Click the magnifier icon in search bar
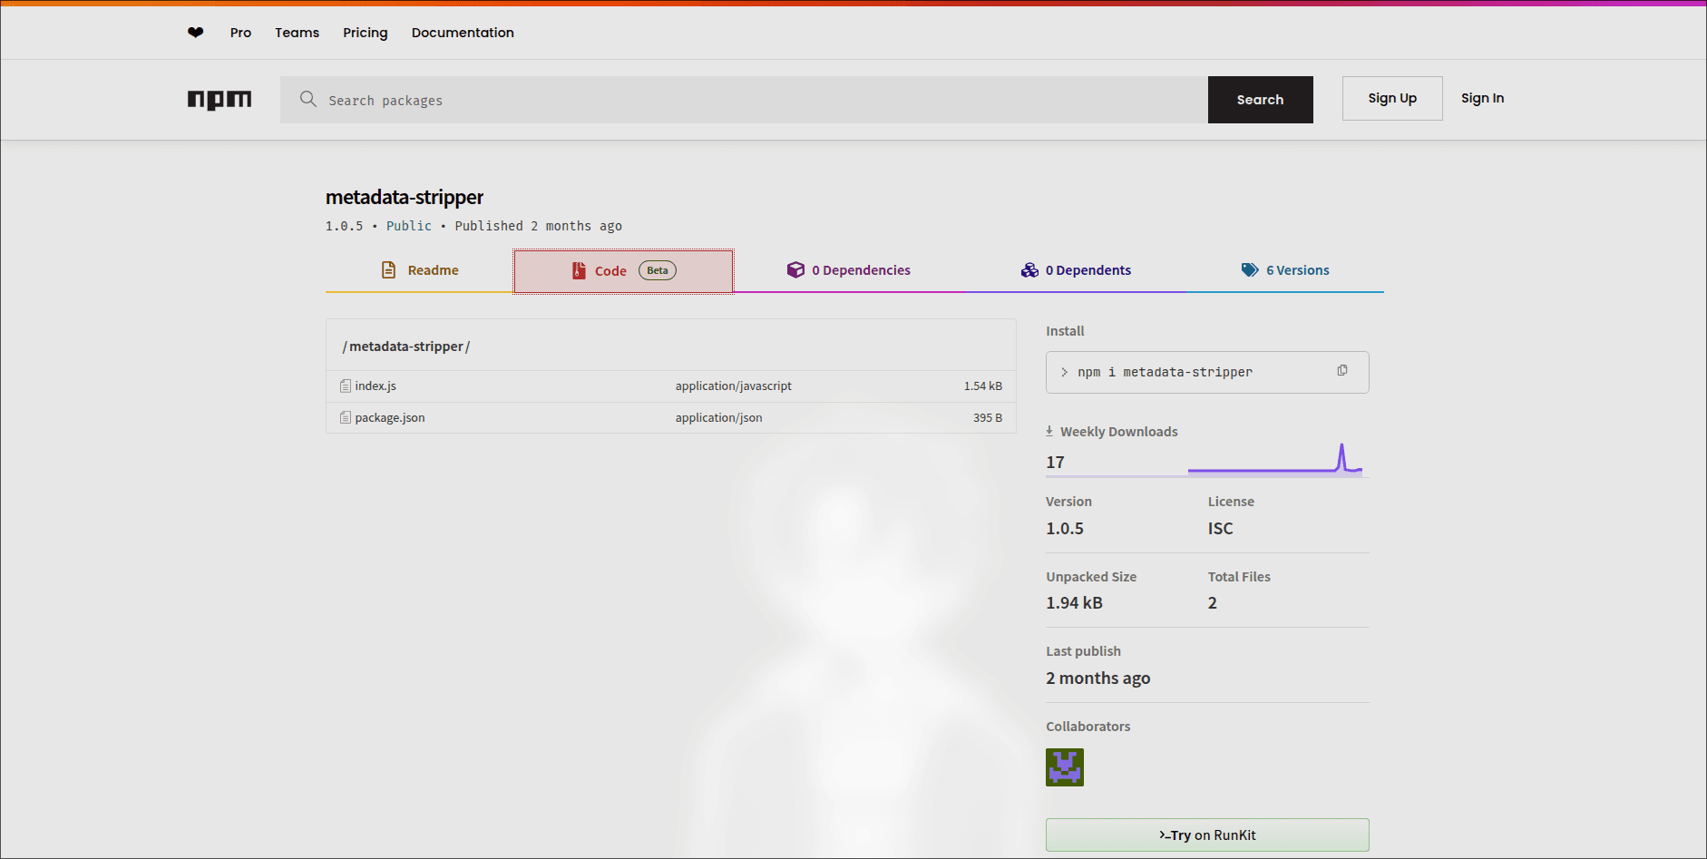The image size is (1707, 859). [308, 99]
